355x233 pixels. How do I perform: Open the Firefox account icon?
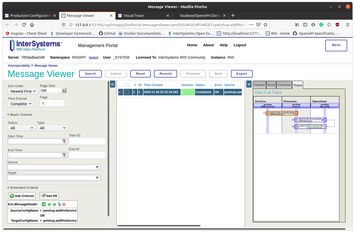coord(313,25)
